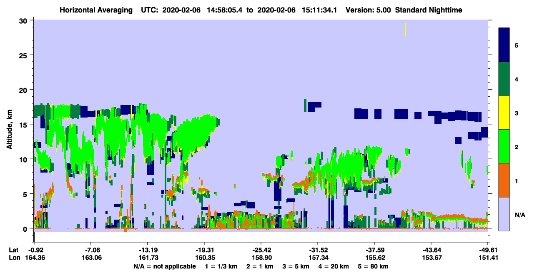This screenshot has height=278, width=542.
Task: Click the y-axis tick label '30'
Action: click(x=24, y=20)
